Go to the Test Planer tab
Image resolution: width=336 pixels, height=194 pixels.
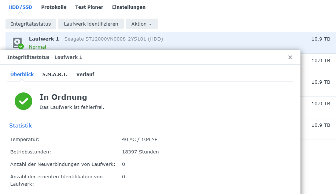[x=89, y=7]
